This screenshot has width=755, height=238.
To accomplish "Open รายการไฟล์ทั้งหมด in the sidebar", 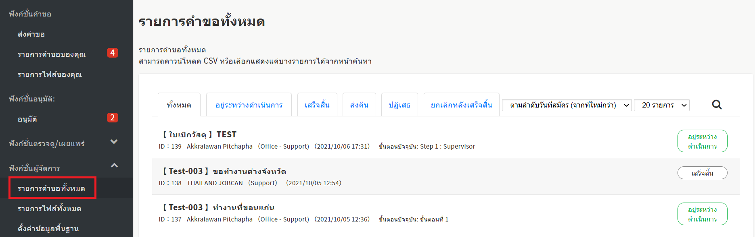I will tap(49, 209).
